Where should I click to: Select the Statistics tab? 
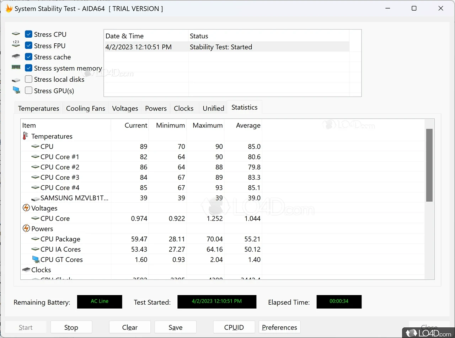point(245,107)
